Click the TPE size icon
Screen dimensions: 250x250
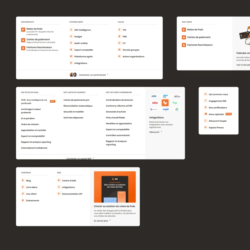119,30
